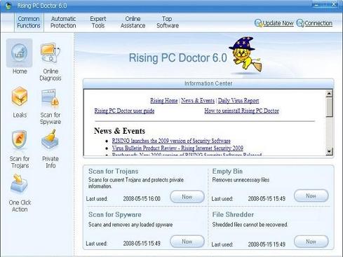Image resolution: width=343 pixels, height=257 pixels.
Task: Click Now button for File Shredder
Action: [x=311, y=242]
